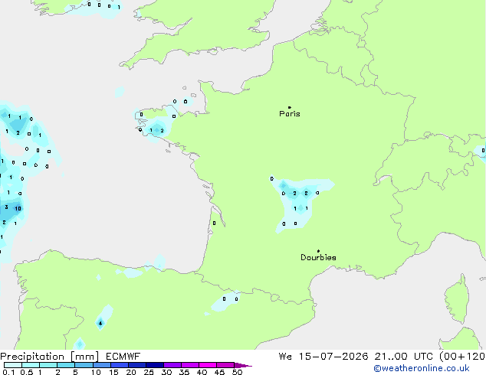Click the forecast date 15-07-2026 text
The image size is (486, 375).
(333, 357)
